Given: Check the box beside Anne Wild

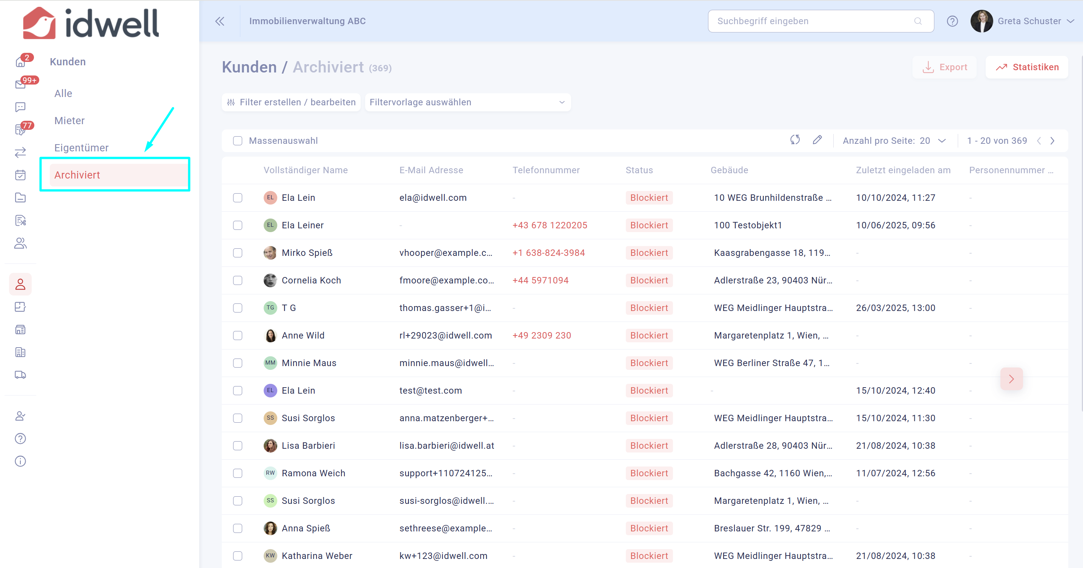Looking at the screenshot, I should coord(238,336).
